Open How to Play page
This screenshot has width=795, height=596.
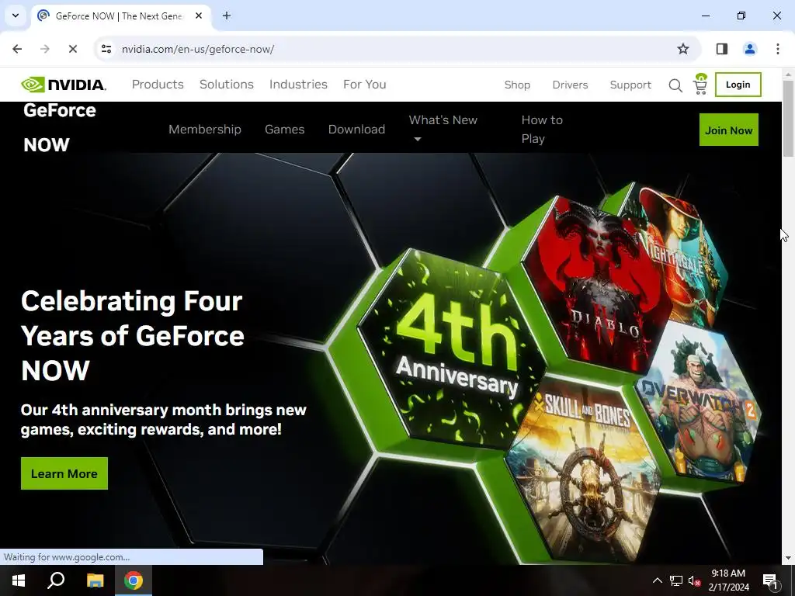click(x=542, y=130)
